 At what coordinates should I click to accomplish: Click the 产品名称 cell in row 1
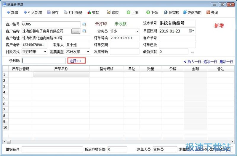tap(61, 75)
